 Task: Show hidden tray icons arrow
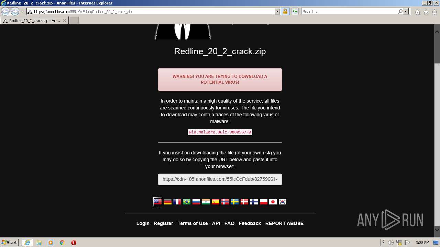(x=383, y=243)
